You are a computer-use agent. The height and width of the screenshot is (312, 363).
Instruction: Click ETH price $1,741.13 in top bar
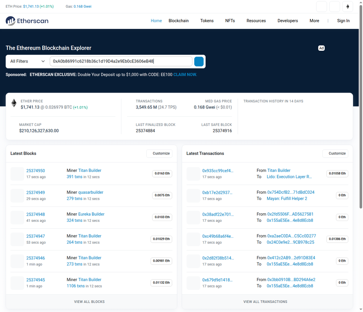(x=31, y=6)
